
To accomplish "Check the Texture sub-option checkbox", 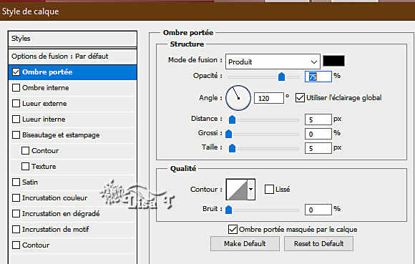I will coord(26,167).
